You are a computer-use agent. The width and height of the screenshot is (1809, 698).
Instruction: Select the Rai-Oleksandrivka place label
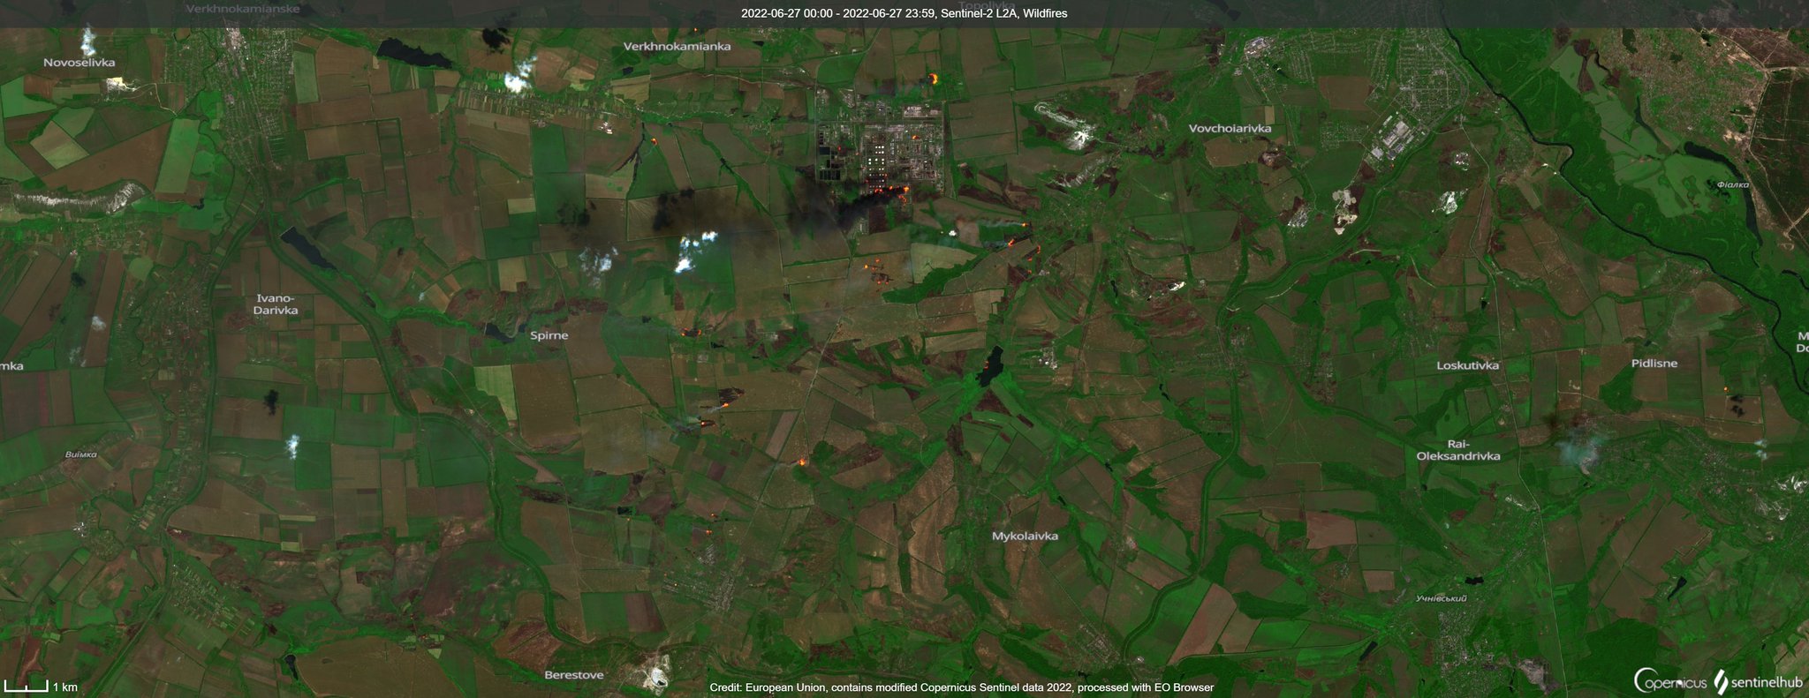pyautogui.click(x=1458, y=450)
